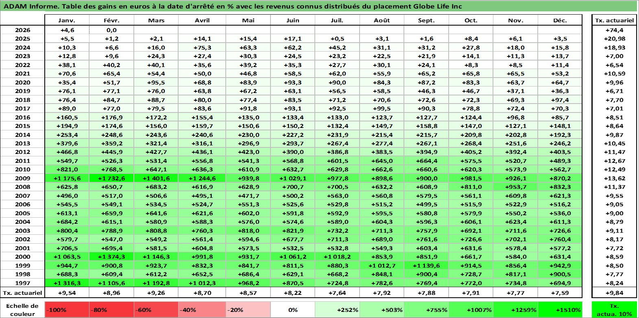Screen dimensions: 639x318
Task: Click the Echelle de couleur label
Action: point(23,310)
